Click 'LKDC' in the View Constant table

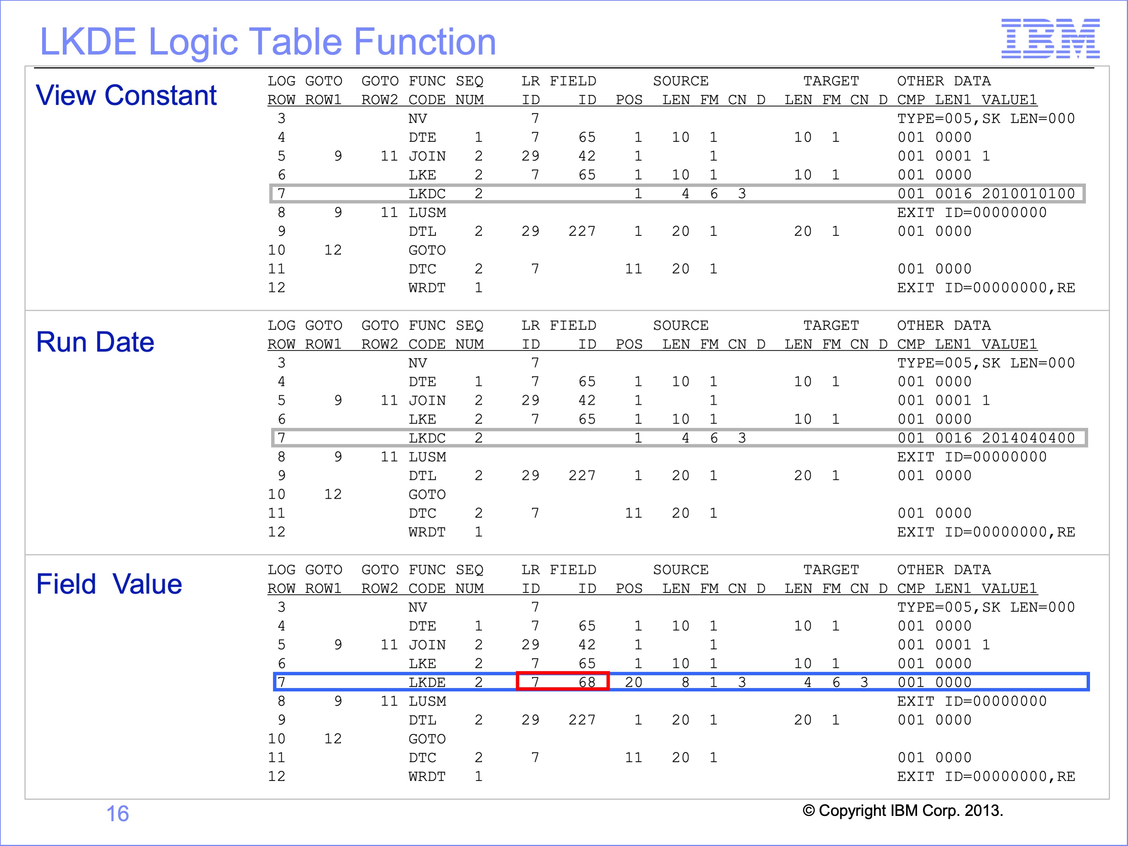pos(427,194)
